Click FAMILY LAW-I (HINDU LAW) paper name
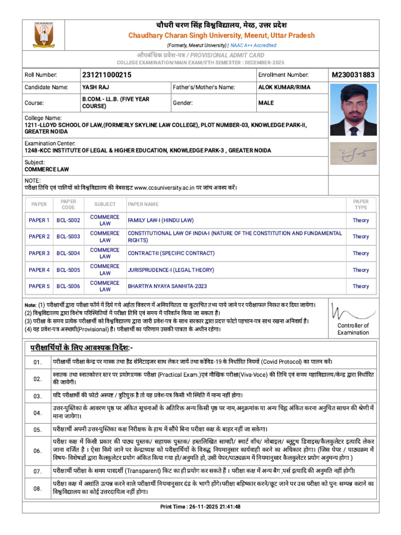The width and height of the screenshot is (401, 535). pos(161,220)
